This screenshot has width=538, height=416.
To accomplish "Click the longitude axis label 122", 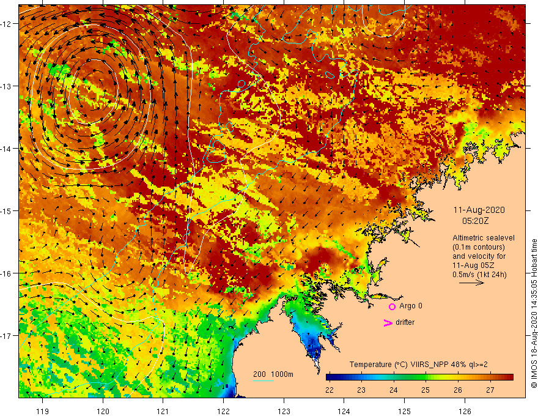I will tap(223, 411).
